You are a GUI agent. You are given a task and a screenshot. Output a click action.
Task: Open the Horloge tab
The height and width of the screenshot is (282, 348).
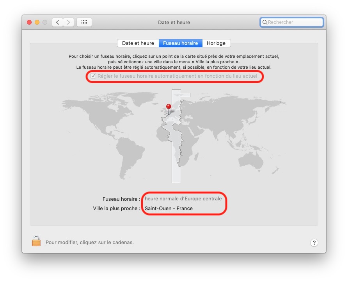point(216,43)
